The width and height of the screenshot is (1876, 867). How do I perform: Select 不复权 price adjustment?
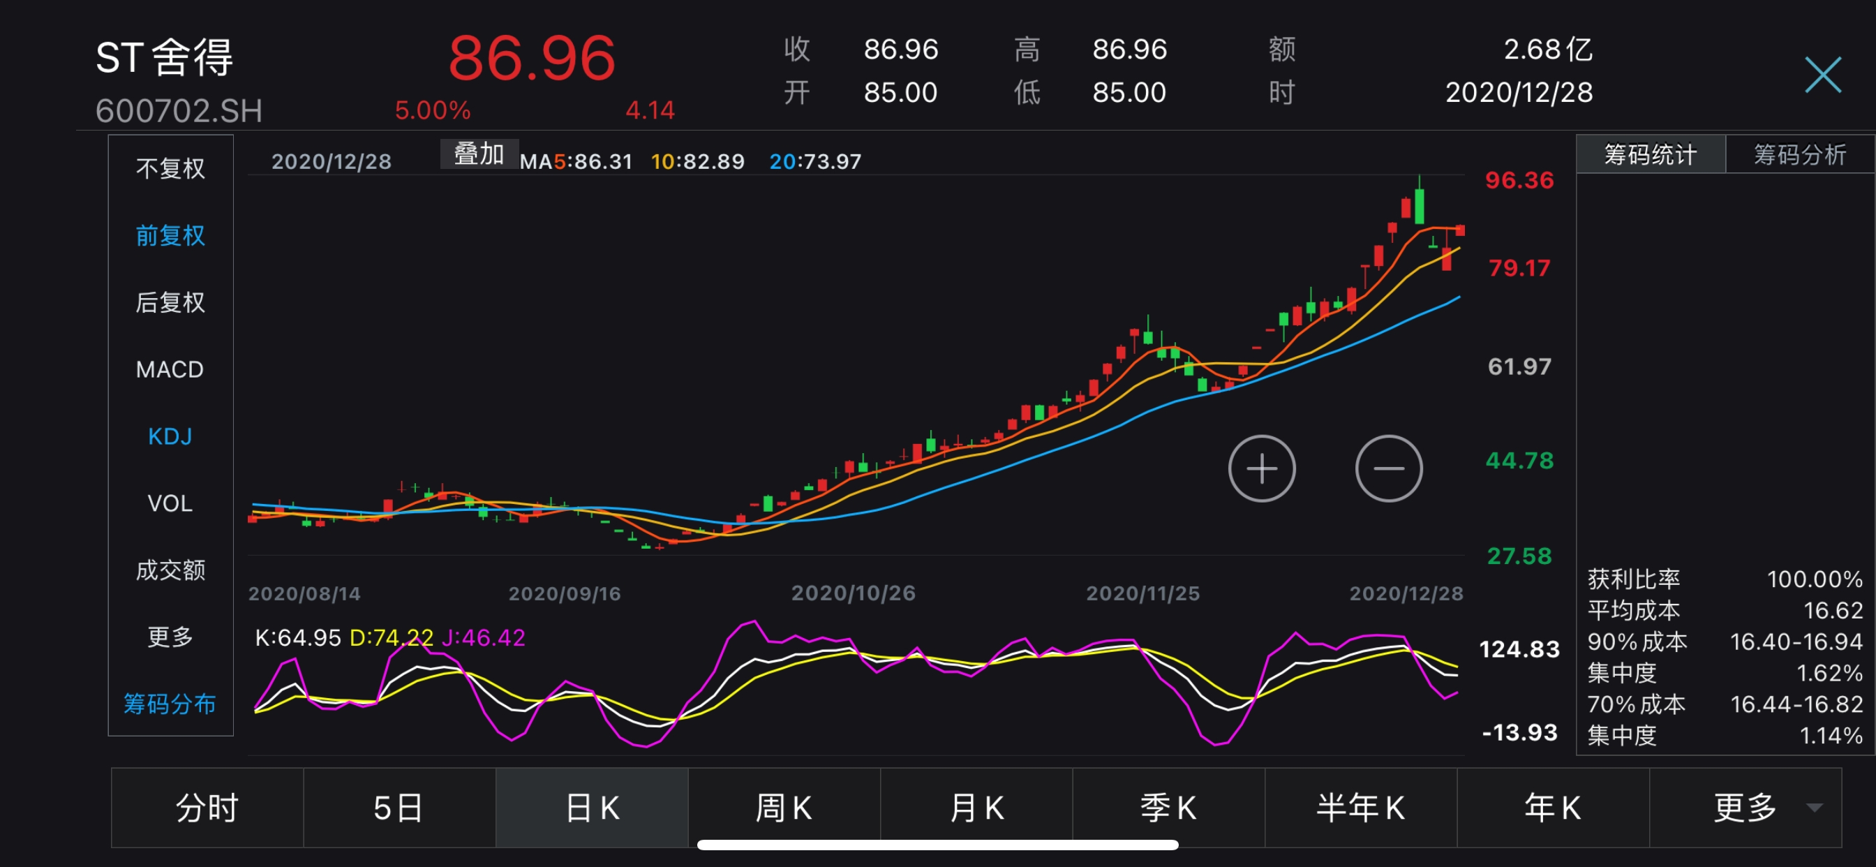click(x=170, y=169)
